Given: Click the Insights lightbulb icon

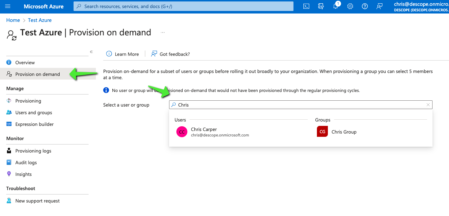Looking at the screenshot, I should click(x=9, y=174).
